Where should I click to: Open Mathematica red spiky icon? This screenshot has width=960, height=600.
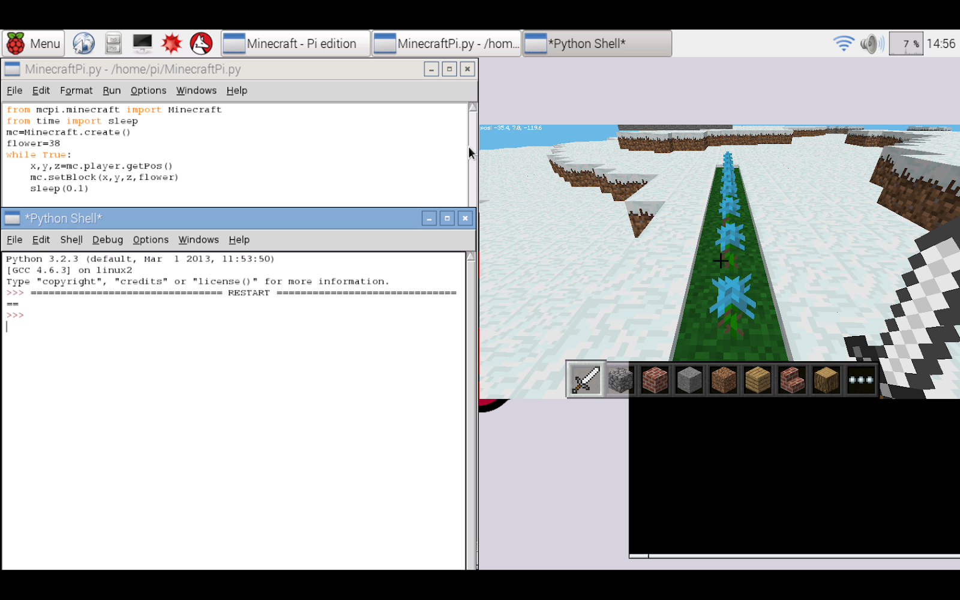click(172, 44)
